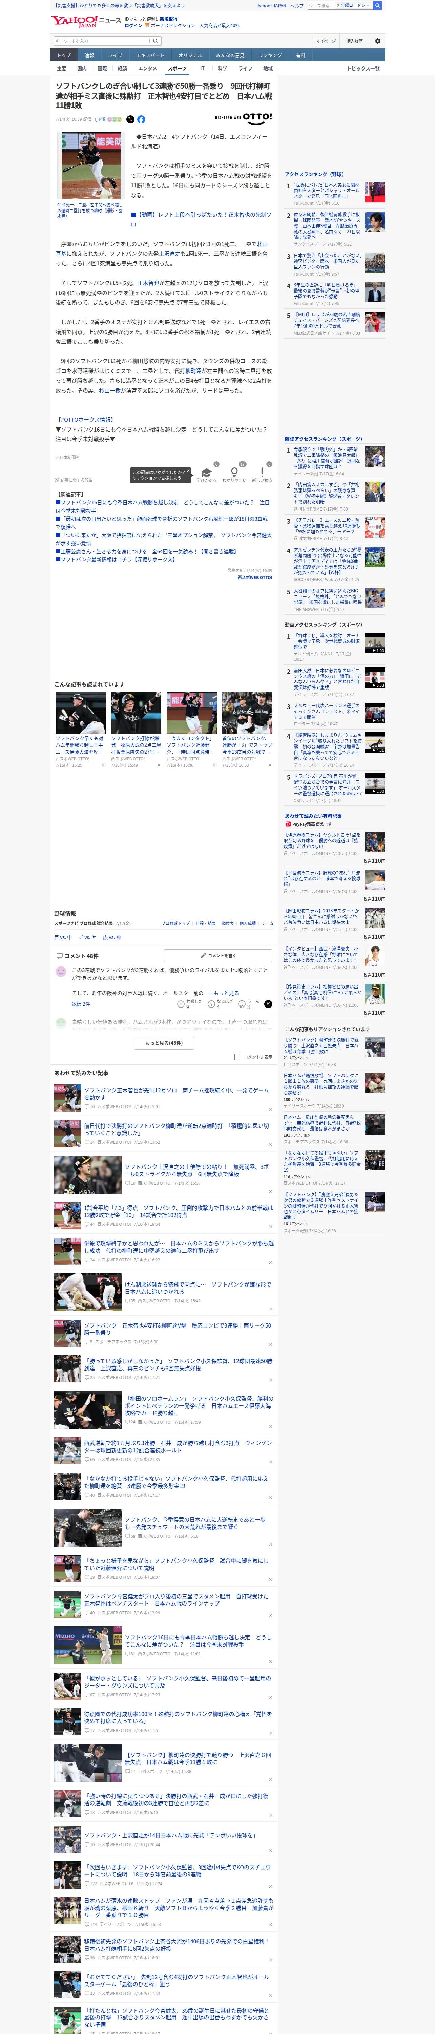Switch to the エキスパート tab
Screen dimensions: 435x2034
pyautogui.click(x=150, y=55)
